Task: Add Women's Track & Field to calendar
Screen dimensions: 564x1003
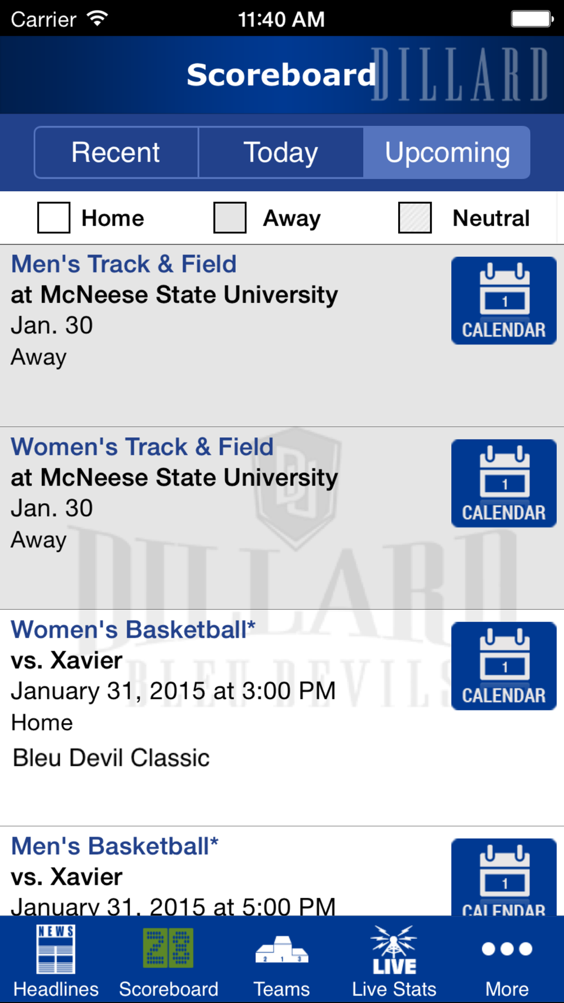Action: click(x=504, y=483)
